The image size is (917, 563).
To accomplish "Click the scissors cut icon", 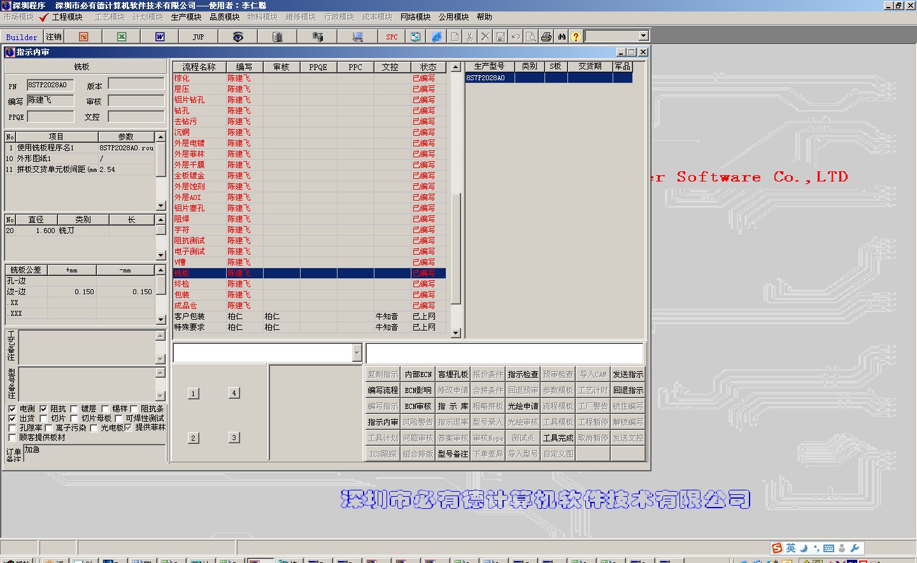I will coord(470,37).
